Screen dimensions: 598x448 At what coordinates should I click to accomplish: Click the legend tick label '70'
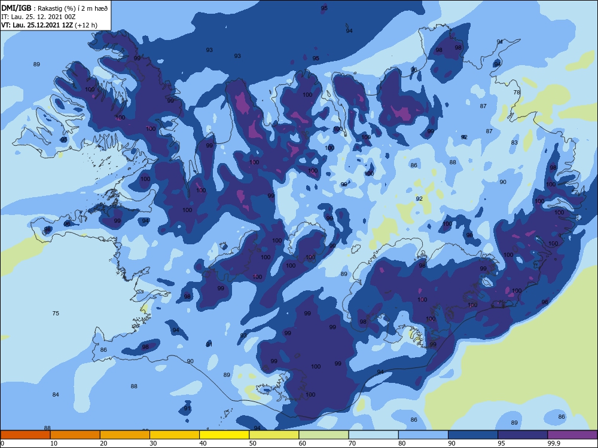(x=352, y=443)
